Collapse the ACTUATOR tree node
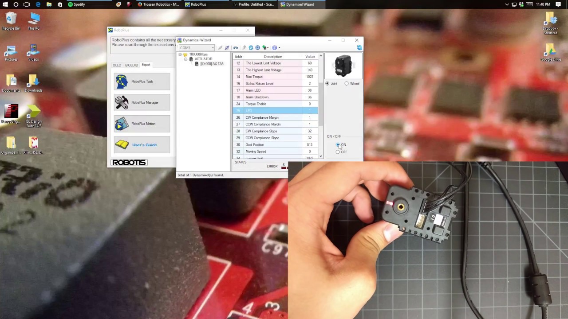568x319 pixels. pyautogui.click(x=185, y=59)
